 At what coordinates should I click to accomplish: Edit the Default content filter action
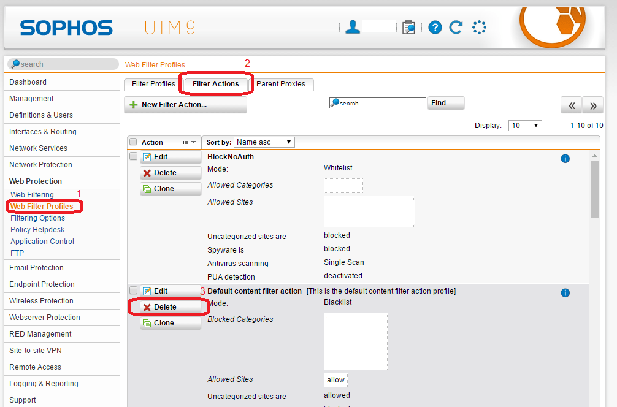(171, 291)
